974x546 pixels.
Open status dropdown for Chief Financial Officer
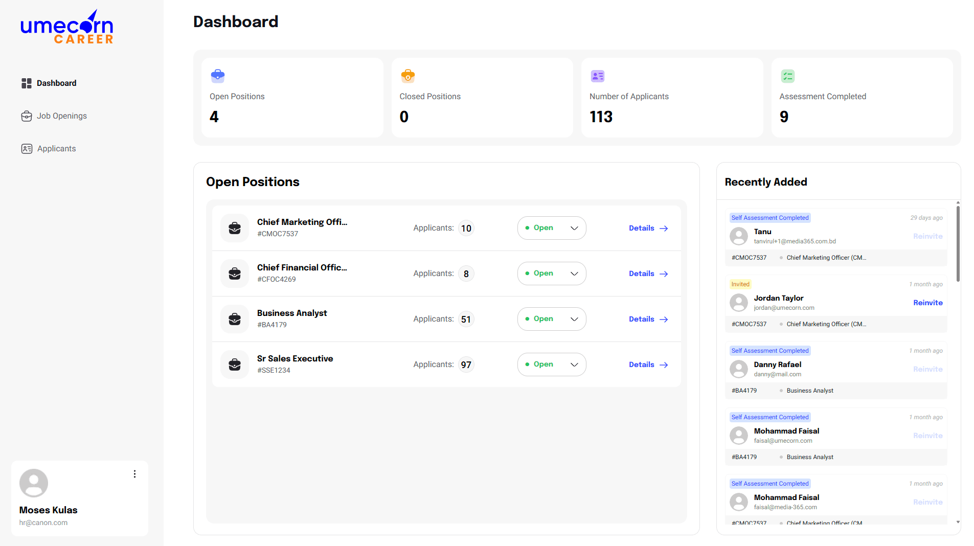tap(551, 274)
